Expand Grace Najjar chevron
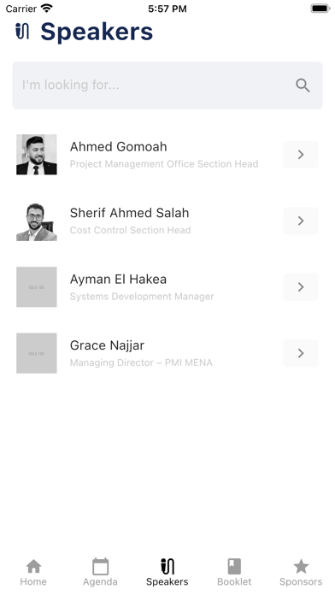This screenshot has width=335, height=595. pos(301,353)
